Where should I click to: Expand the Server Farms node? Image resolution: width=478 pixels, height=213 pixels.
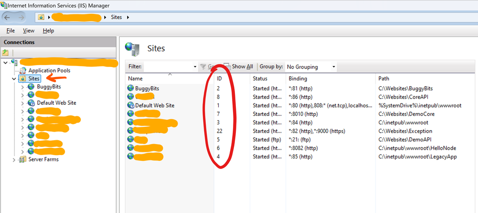click(x=14, y=159)
